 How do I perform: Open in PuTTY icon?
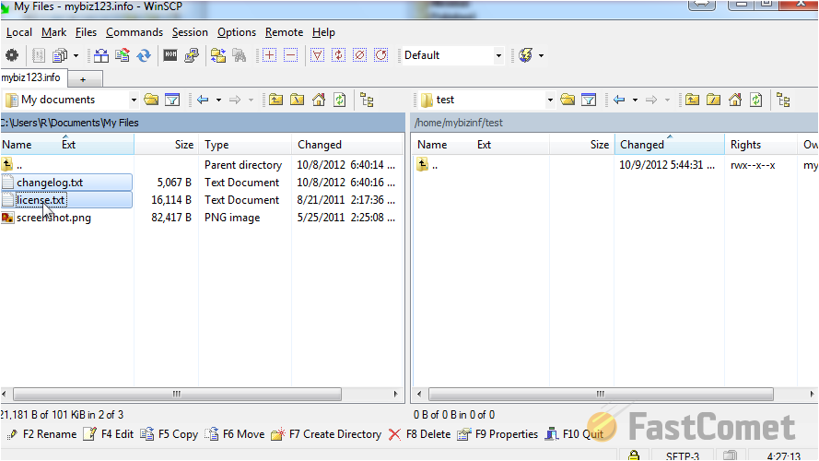[192, 55]
